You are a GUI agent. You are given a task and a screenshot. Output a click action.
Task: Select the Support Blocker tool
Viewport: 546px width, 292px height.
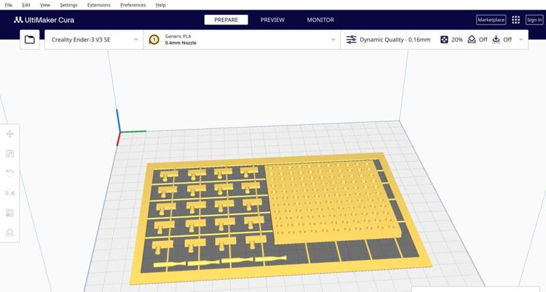tap(10, 233)
